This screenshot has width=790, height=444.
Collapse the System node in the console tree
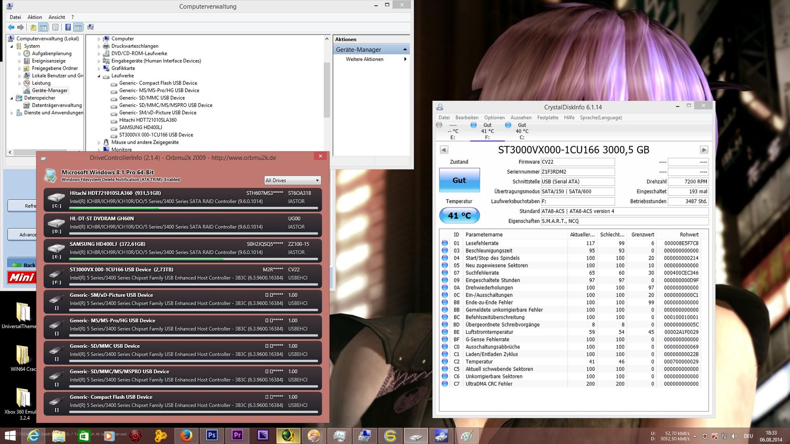pos(12,46)
